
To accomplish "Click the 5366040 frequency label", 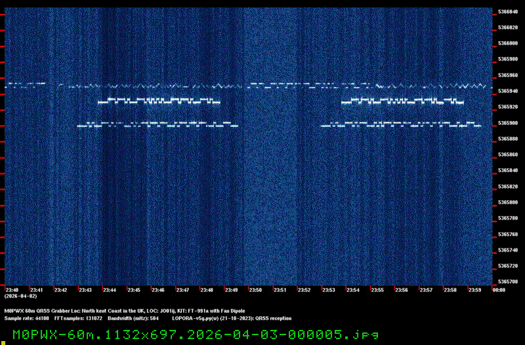I will (x=508, y=12).
